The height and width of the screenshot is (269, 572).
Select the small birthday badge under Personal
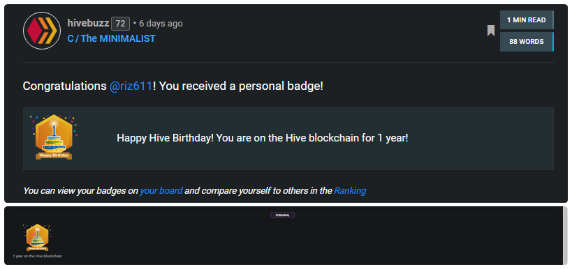pos(37,238)
